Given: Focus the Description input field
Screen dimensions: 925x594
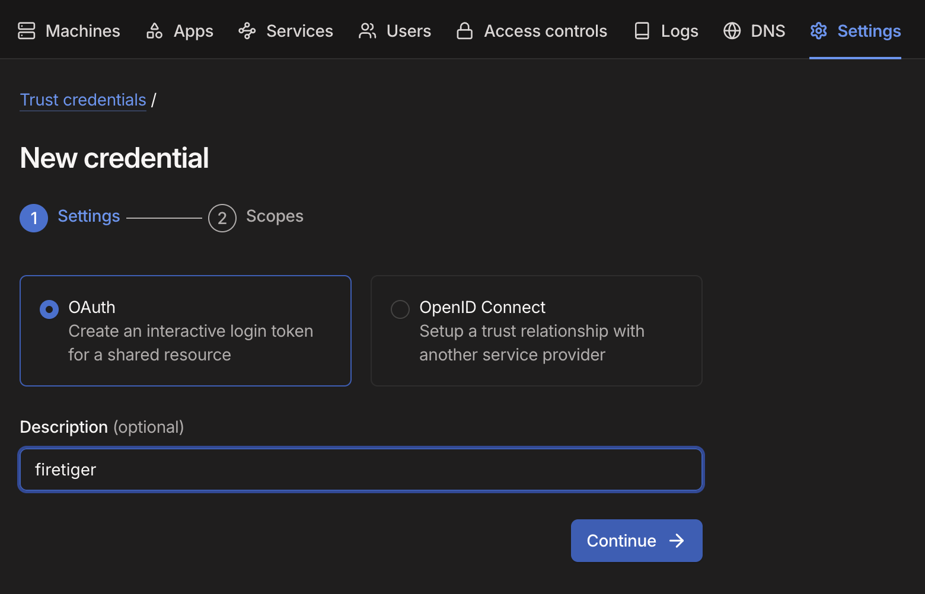Looking at the screenshot, I should 361,470.
